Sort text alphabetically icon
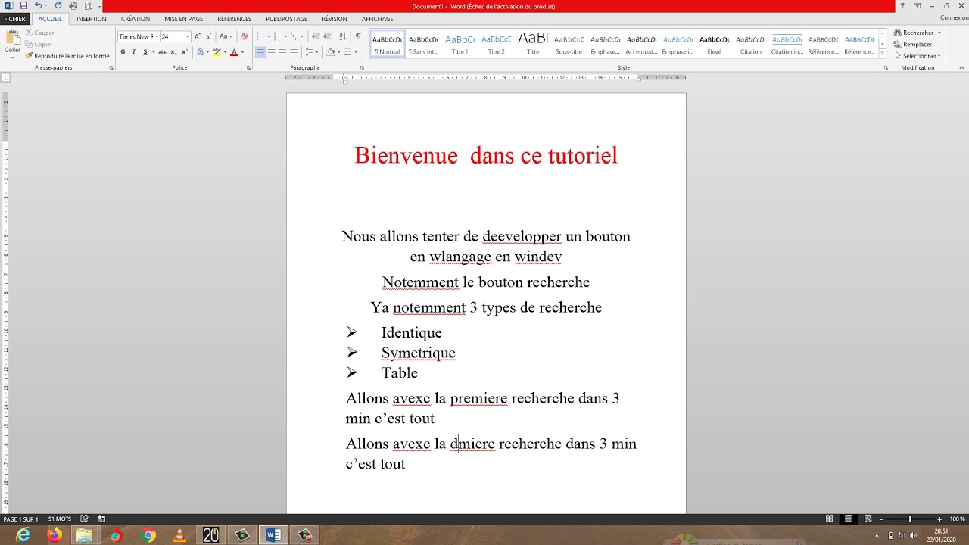 pyautogui.click(x=342, y=36)
